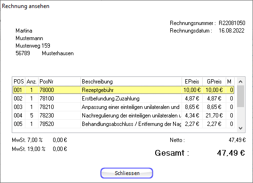Viewport: 253px width, 183px height.
Task: Click the GPreis column header
Action: (214, 82)
